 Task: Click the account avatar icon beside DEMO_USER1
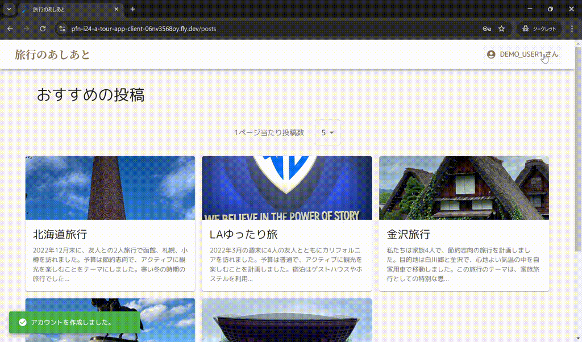[491, 55]
